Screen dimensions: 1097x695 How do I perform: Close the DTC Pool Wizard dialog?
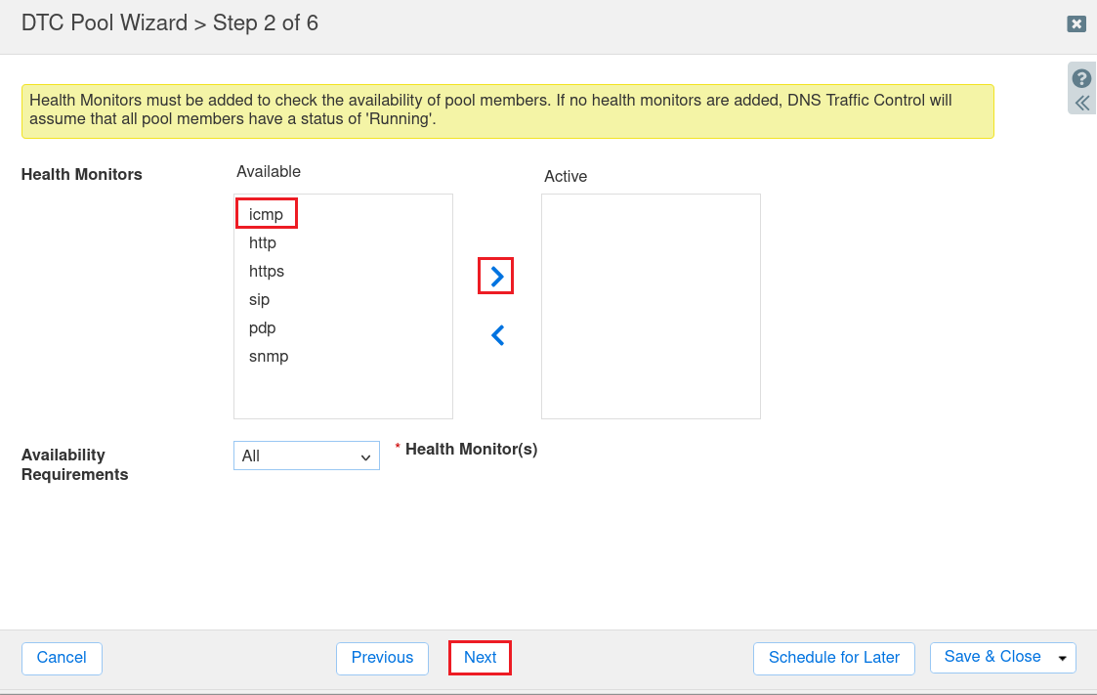click(1076, 23)
